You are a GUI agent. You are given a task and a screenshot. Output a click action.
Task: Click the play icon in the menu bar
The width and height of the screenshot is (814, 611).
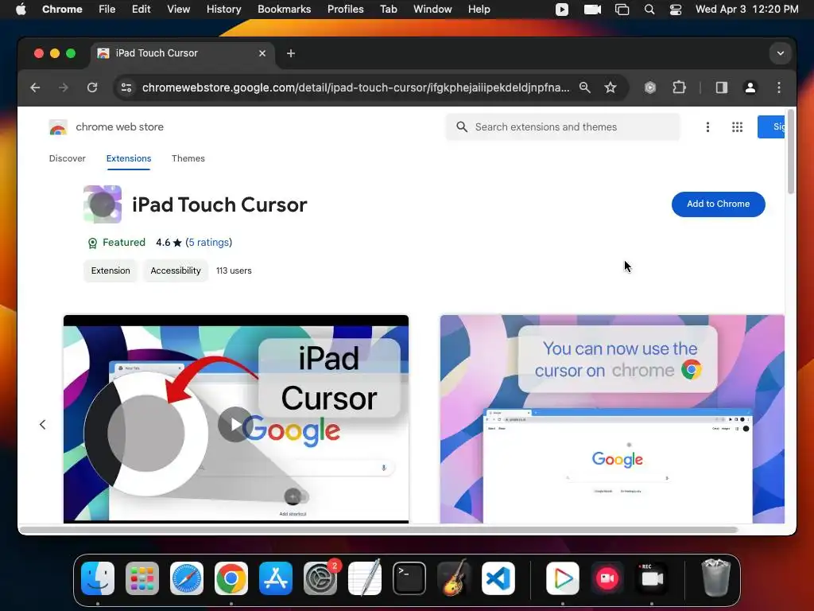562,10
